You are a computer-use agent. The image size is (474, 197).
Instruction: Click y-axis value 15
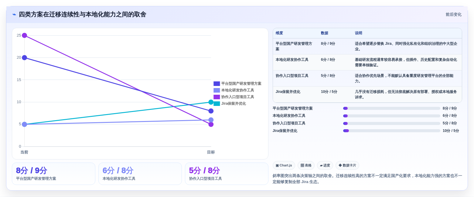pos(19,80)
